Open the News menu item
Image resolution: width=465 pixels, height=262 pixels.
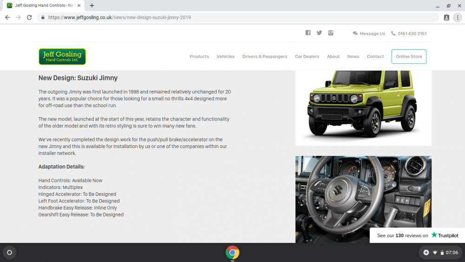[x=353, y=56]
